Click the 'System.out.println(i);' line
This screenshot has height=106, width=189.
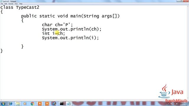[x=70, y=38]
